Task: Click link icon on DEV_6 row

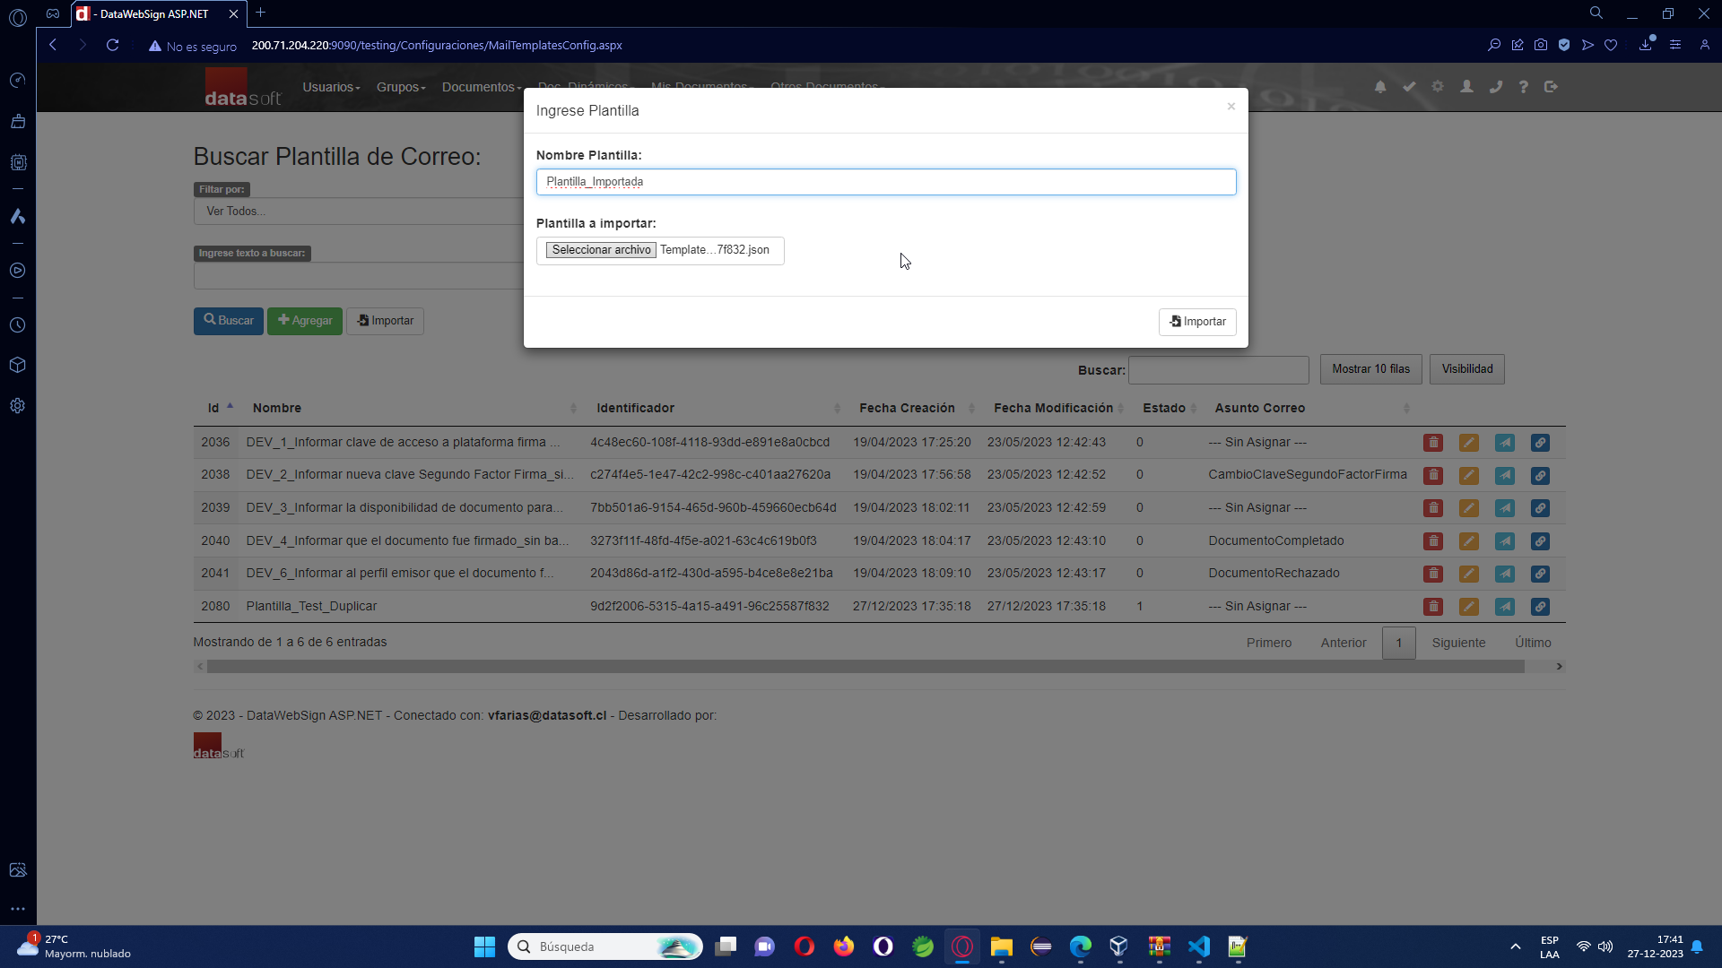Action: pyautogui.click(x=1540, y=574)
